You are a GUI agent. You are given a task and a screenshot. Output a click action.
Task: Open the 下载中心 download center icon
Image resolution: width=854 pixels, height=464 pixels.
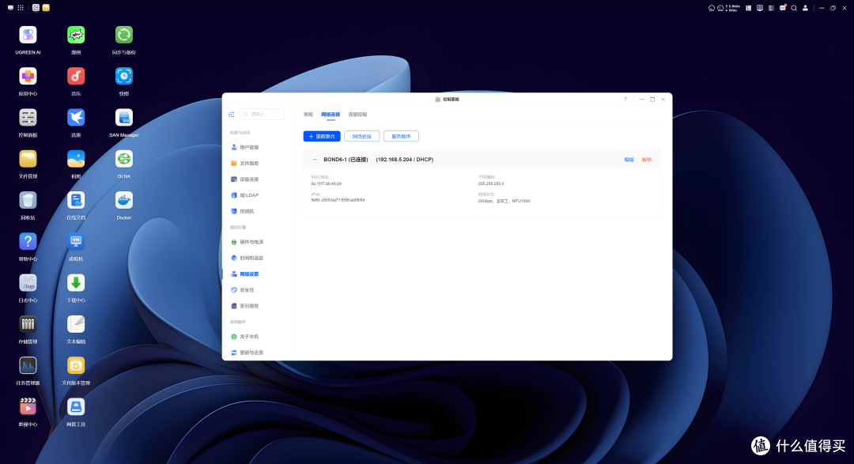pyautogui.click(x=76, y=283)
